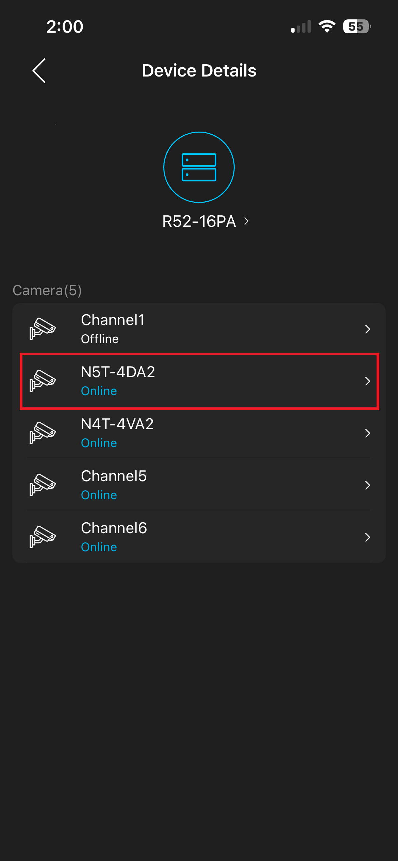Screen dimensions: 398x861
Task: Tap the Camera(5) section header
Action: 47,290
